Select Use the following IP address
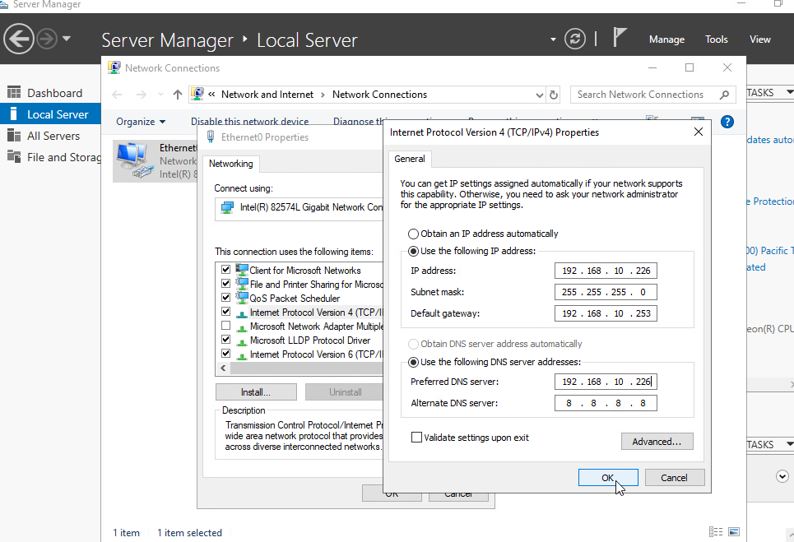 click(414, 251)
